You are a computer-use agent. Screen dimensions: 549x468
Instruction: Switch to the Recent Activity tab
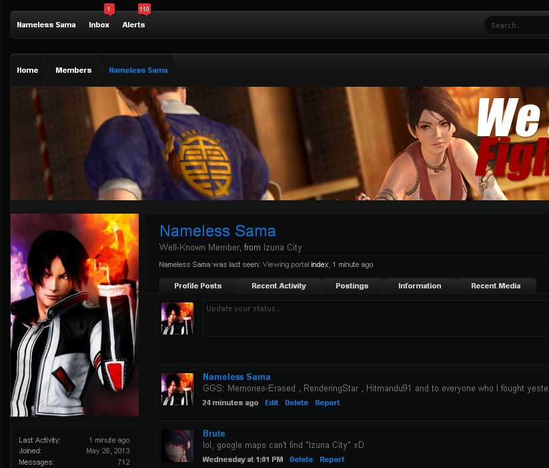pyautogui.click(x=279, y=286)
